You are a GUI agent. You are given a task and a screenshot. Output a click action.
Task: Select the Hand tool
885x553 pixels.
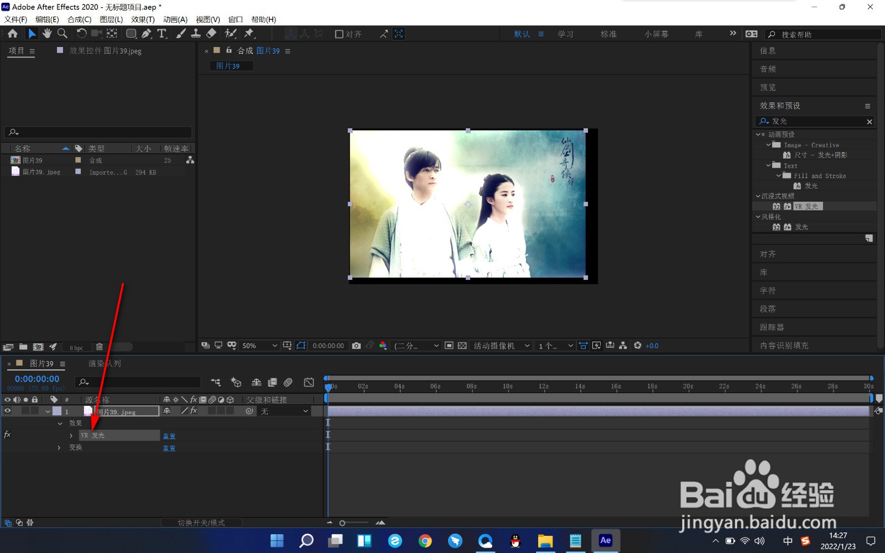(47, 34)
